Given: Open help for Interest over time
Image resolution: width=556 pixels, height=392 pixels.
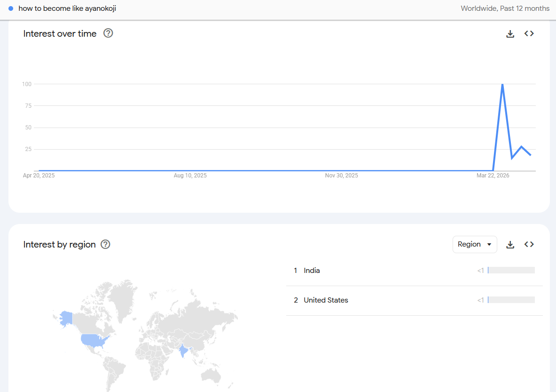Looking at the screenshot, I should [108, 33].
